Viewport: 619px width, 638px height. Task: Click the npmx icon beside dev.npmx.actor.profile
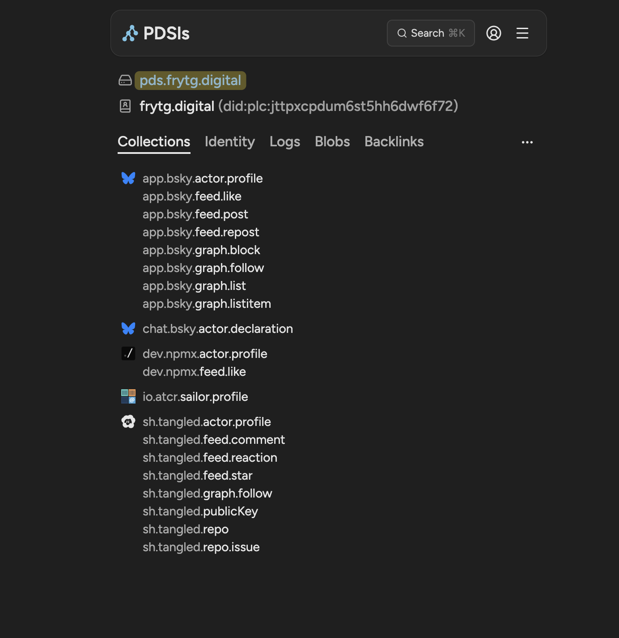(x=128, y=353)
